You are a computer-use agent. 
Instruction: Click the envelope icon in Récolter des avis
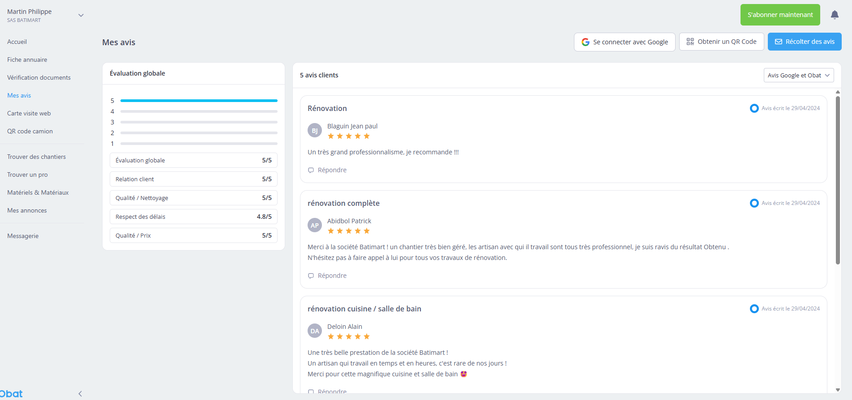coord(779,42)
